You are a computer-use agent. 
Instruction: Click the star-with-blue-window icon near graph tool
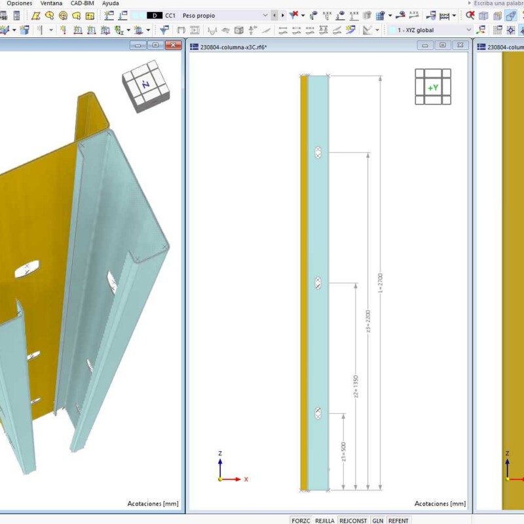coord(350,30)
